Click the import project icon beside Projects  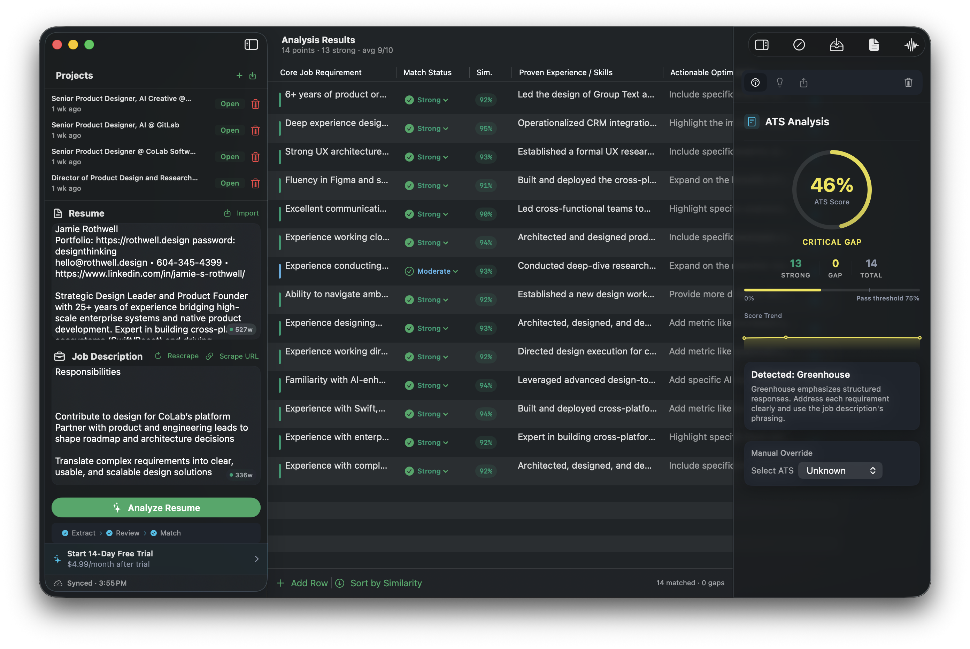[x=253, y=75]
